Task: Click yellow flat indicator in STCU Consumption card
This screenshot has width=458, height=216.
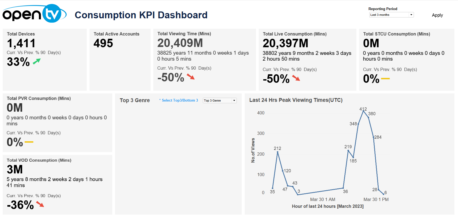Action: [x=385, y=79]
